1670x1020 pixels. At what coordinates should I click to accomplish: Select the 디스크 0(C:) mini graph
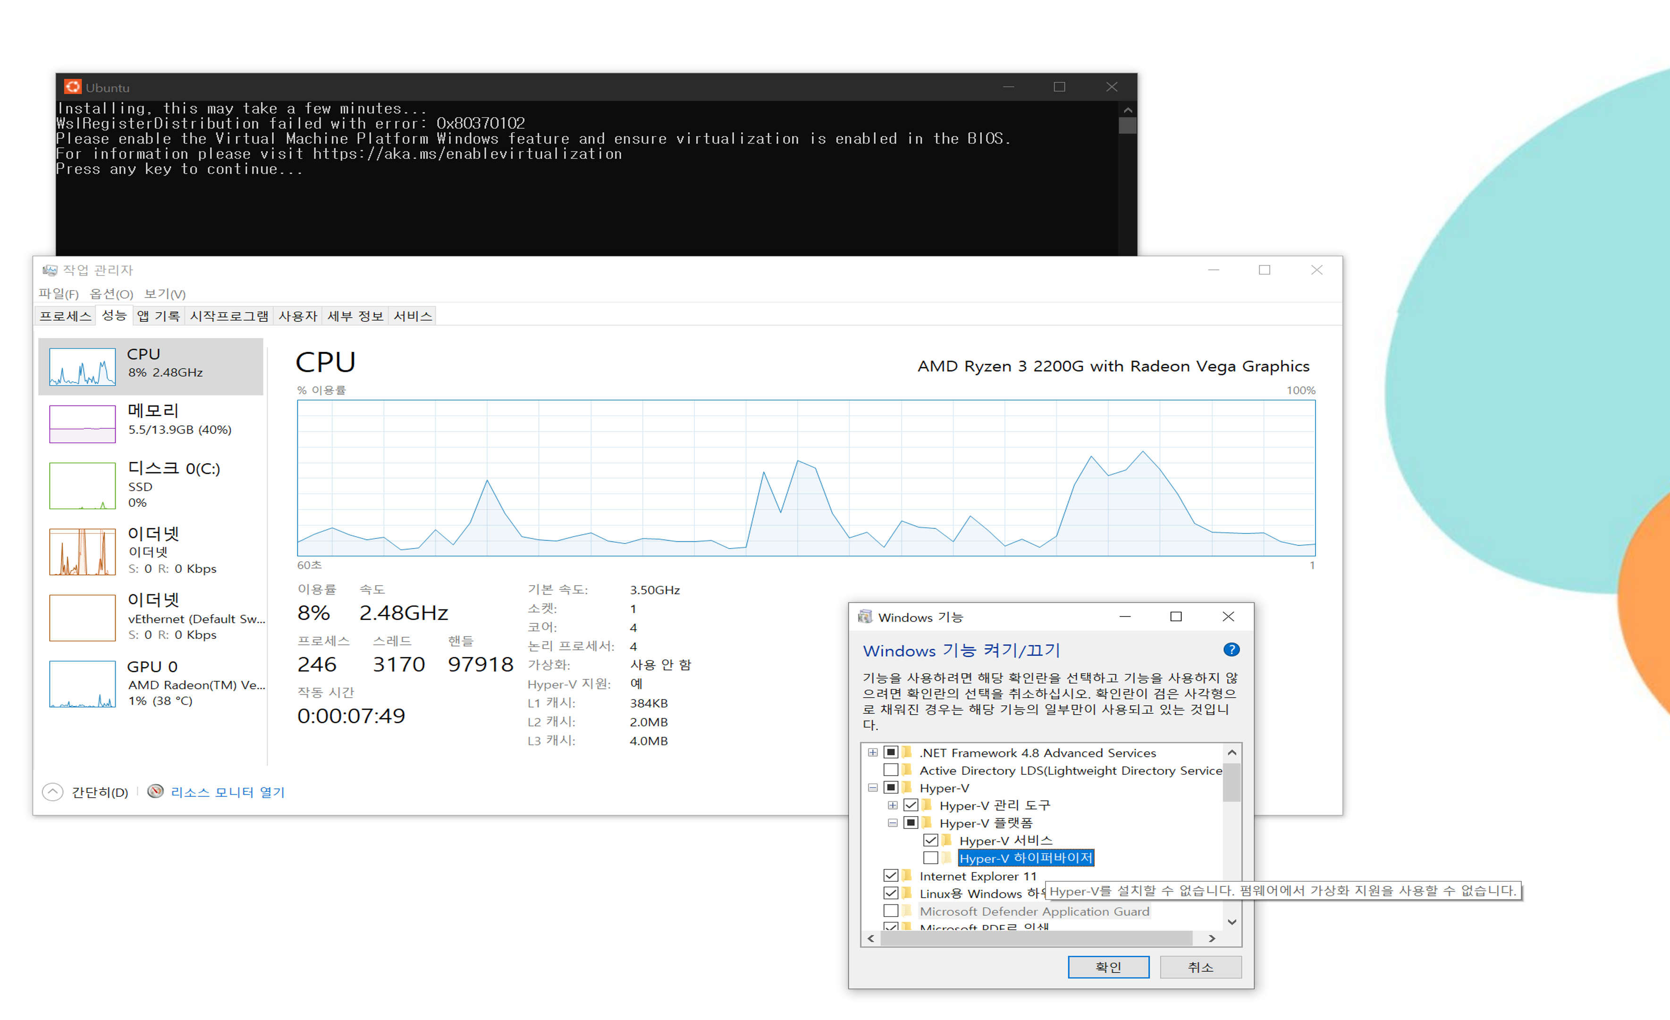pos(82,485)
